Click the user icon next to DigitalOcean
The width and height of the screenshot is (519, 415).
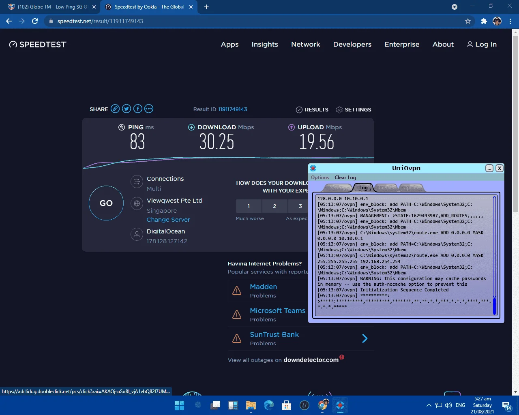tap(137, 234)
